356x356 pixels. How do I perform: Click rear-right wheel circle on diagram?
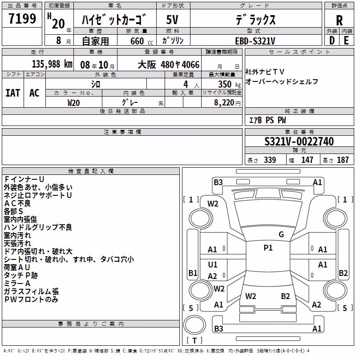point(336,290)
